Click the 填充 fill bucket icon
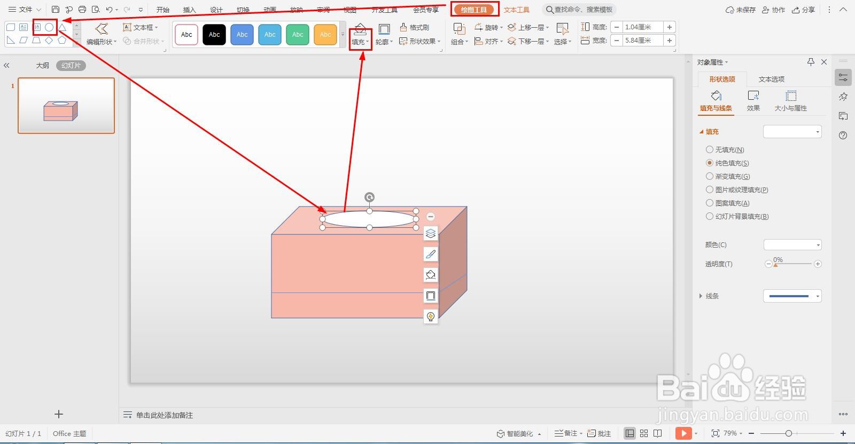Screen dimensions: 855x444 [360, 30]
